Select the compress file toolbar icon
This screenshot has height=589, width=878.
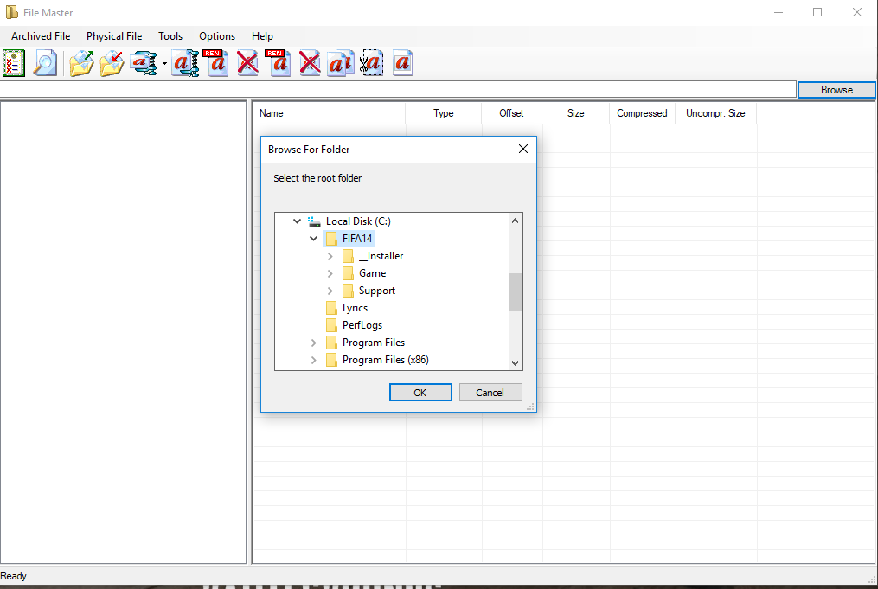click(x=143, y=62)
